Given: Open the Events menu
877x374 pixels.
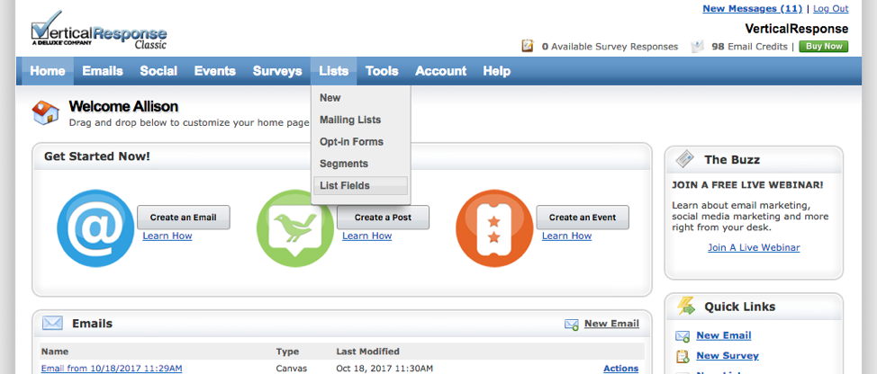Looking at the screenshot, I should (215, 71).
